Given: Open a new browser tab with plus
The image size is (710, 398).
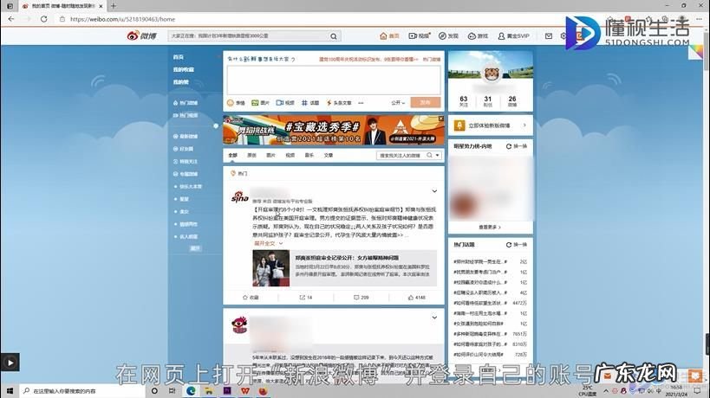Looking at the screenshot, I should point(114,6).
